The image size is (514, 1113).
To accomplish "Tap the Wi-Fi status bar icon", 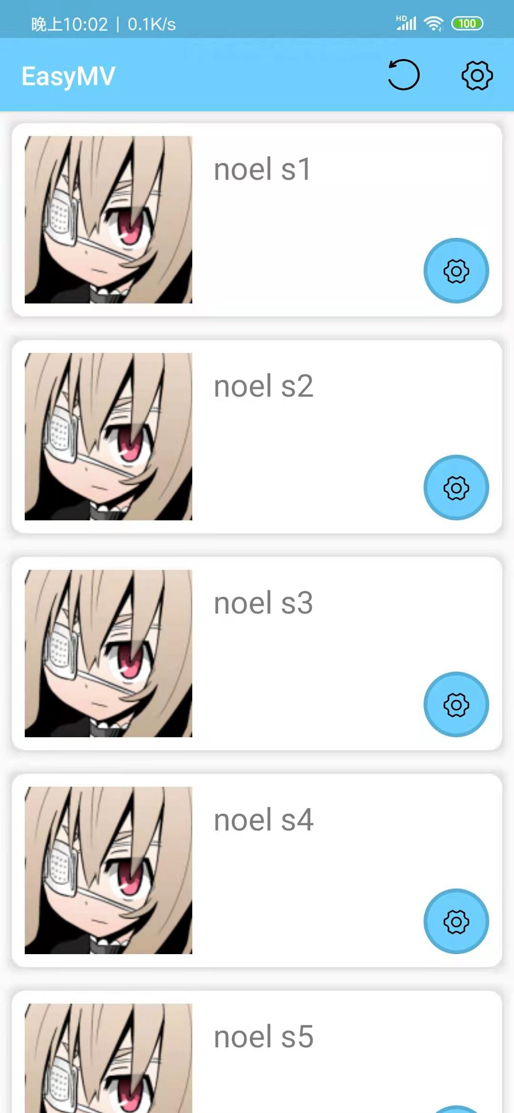I will click(x=434, y=23).
